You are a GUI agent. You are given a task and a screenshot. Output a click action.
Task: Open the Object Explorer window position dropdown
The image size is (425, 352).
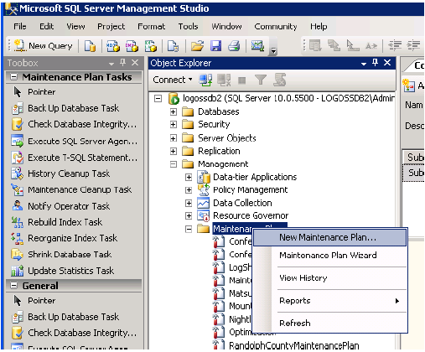(364, 64)
